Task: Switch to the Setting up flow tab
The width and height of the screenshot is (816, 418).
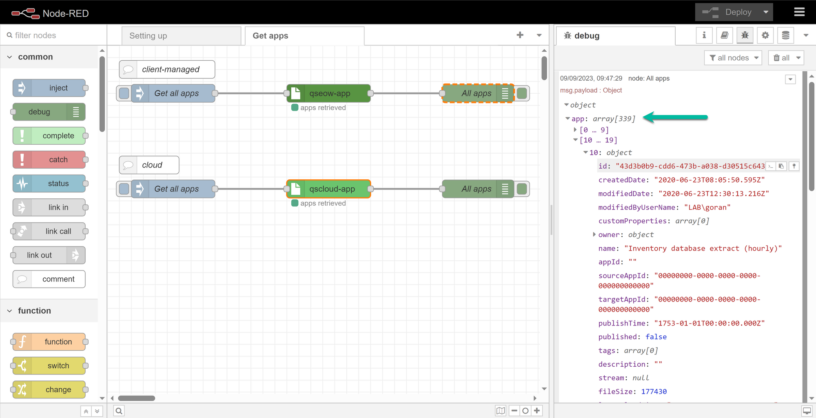Action: point(181,36)
